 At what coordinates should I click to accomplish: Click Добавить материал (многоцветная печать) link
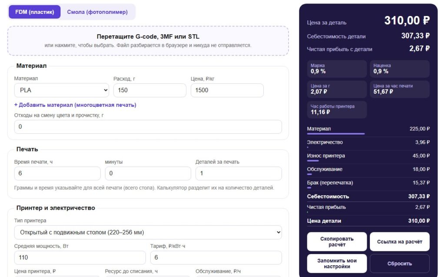coord(75,105)
